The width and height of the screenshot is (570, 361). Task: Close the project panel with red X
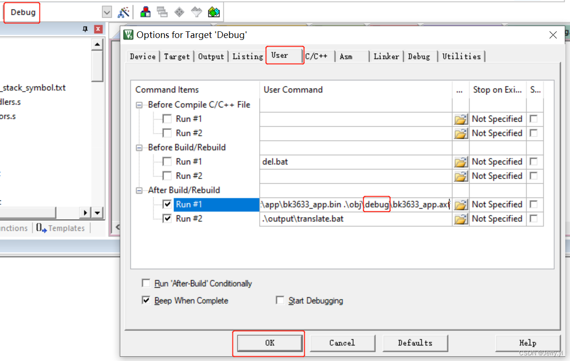[98, 29]
